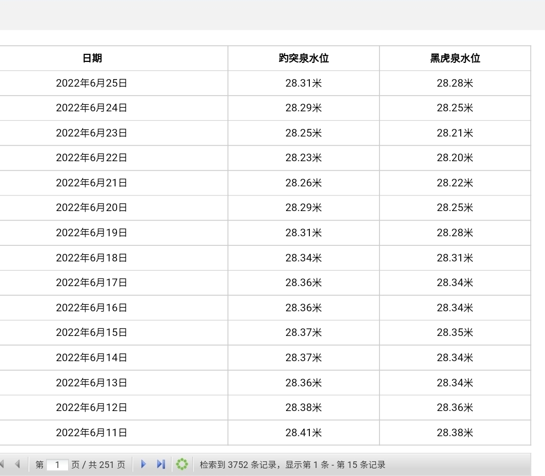Image resolution: width=545 pixels, height=476 pixels.
Task: Click the green refresh icon
Action: tap(182, 464)
